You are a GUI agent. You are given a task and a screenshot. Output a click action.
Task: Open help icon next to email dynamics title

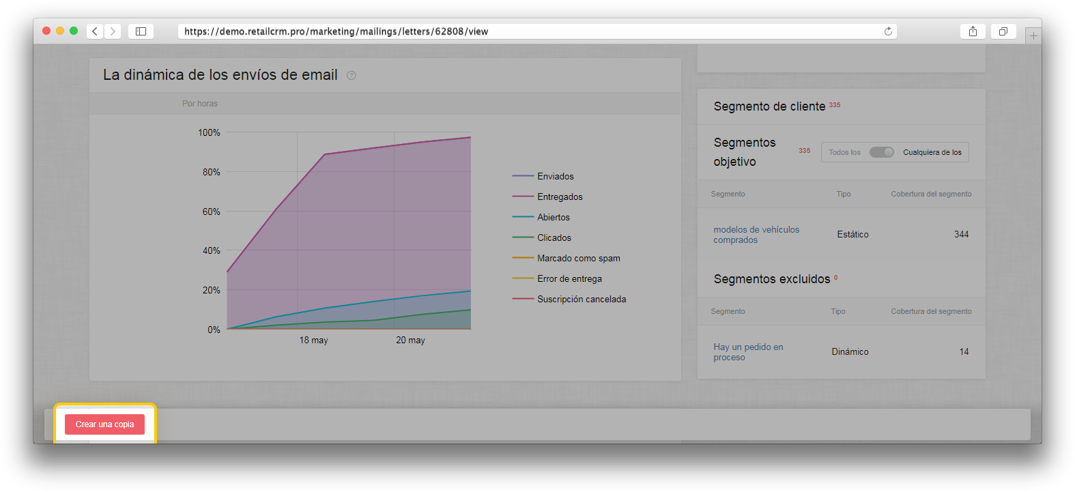(x=352, y=76)
